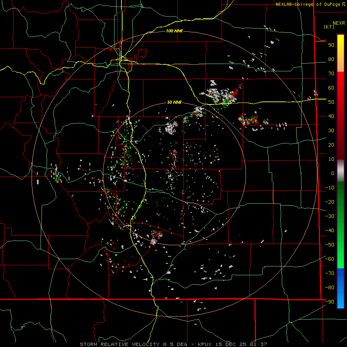Click the 0.5 DEG elevation text in caption
Screen dimensions: 347x347
[x=175, y=344]
